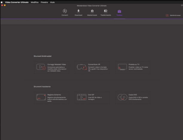Screen dimensions: 183x140
Task: Switch to the Converti tab label
Action: (x=65, y=15)
